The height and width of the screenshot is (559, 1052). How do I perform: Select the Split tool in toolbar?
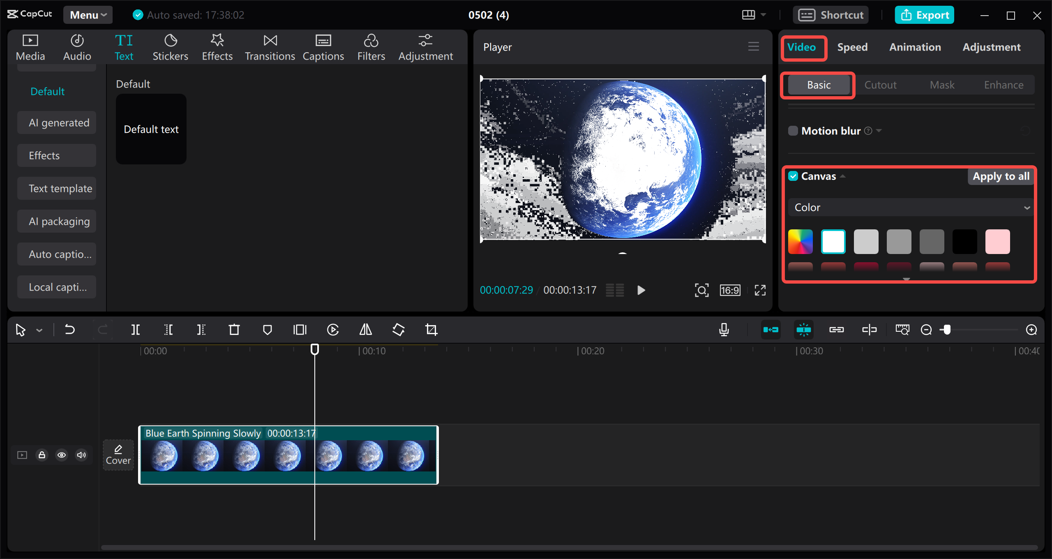(x=136, y=330)
